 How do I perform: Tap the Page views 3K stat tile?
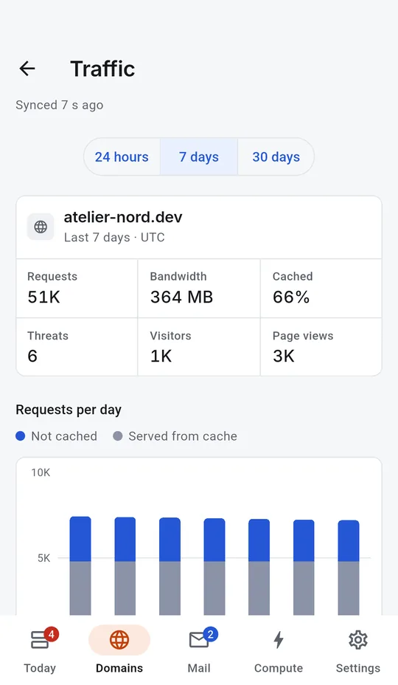(x=321, y=347)
